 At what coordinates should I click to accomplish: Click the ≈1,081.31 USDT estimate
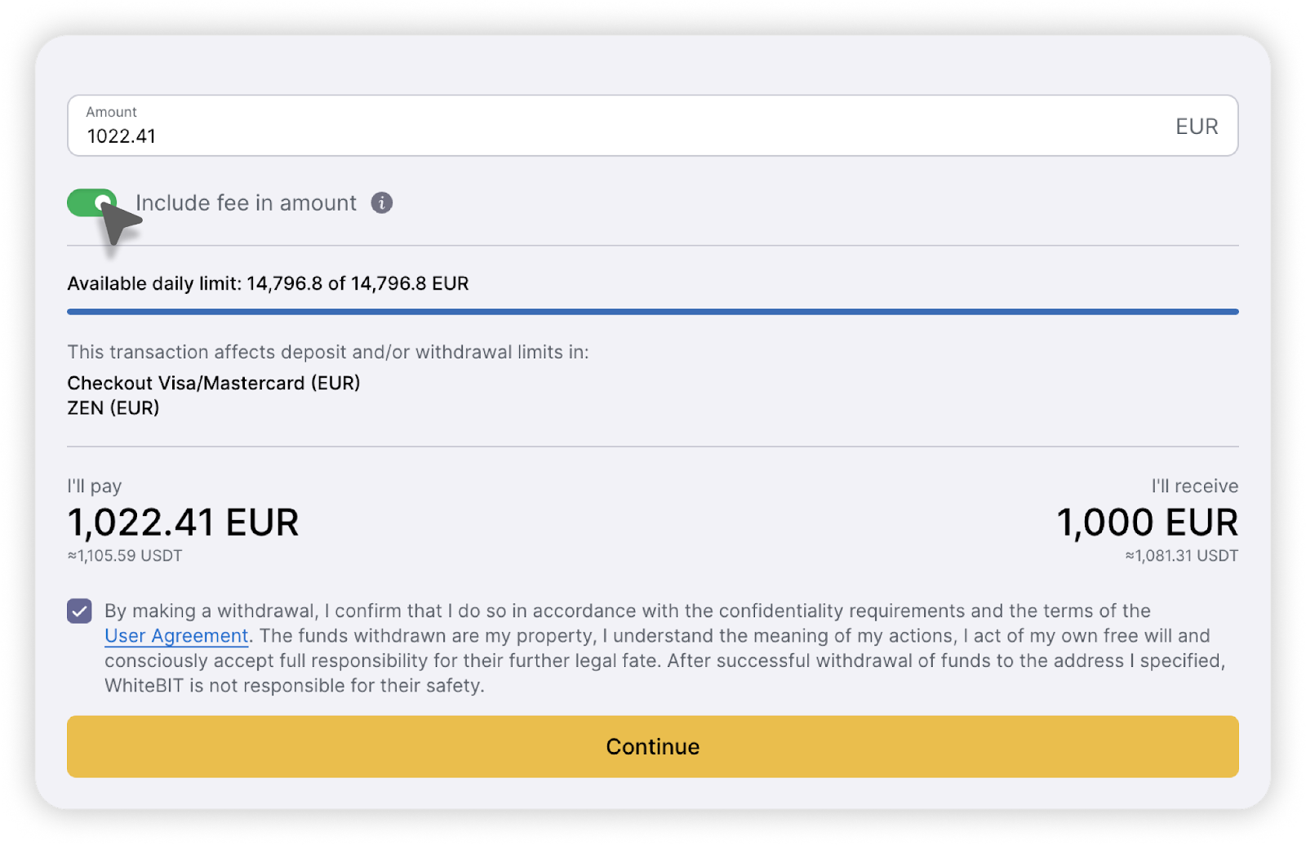pyautogui.click(x=1182, y=556)
